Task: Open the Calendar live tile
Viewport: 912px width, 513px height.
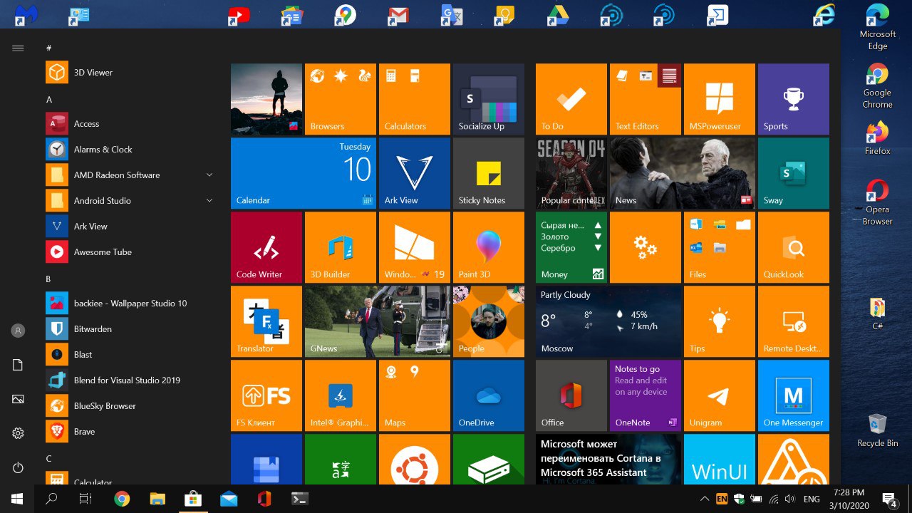Action: click(304, 173)
